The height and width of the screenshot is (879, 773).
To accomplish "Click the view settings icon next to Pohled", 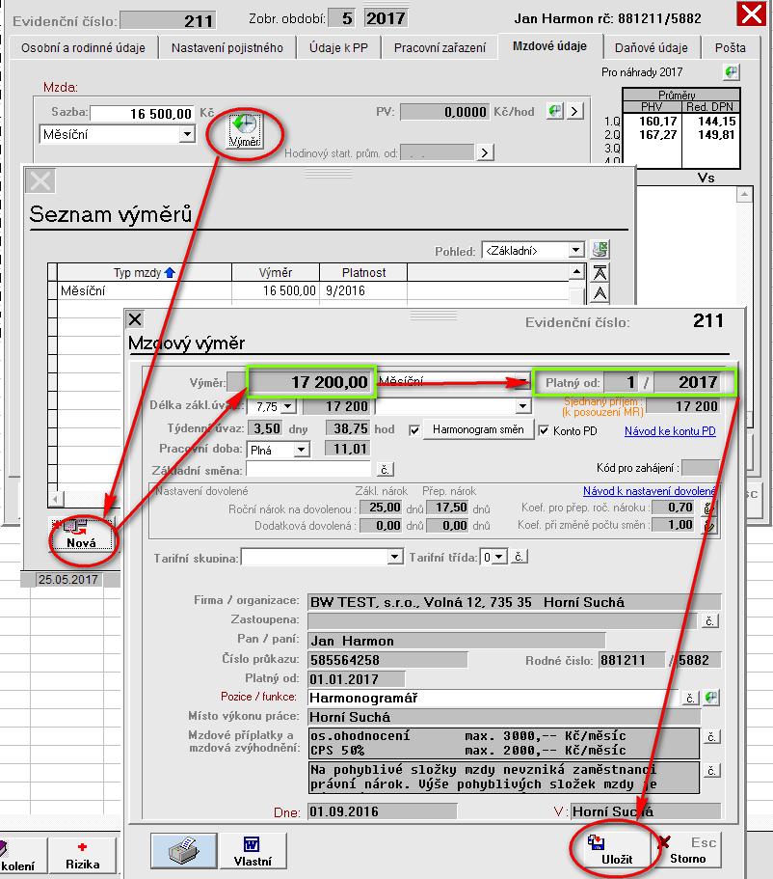I will (600, 250).
